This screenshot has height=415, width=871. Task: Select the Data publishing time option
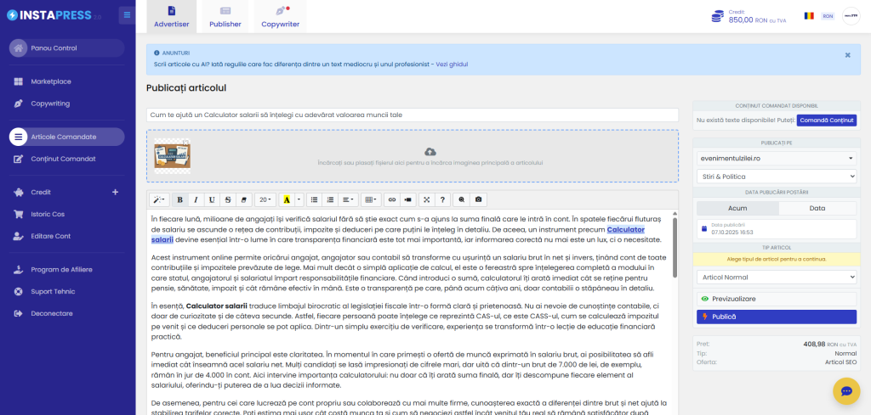(817, 208)
